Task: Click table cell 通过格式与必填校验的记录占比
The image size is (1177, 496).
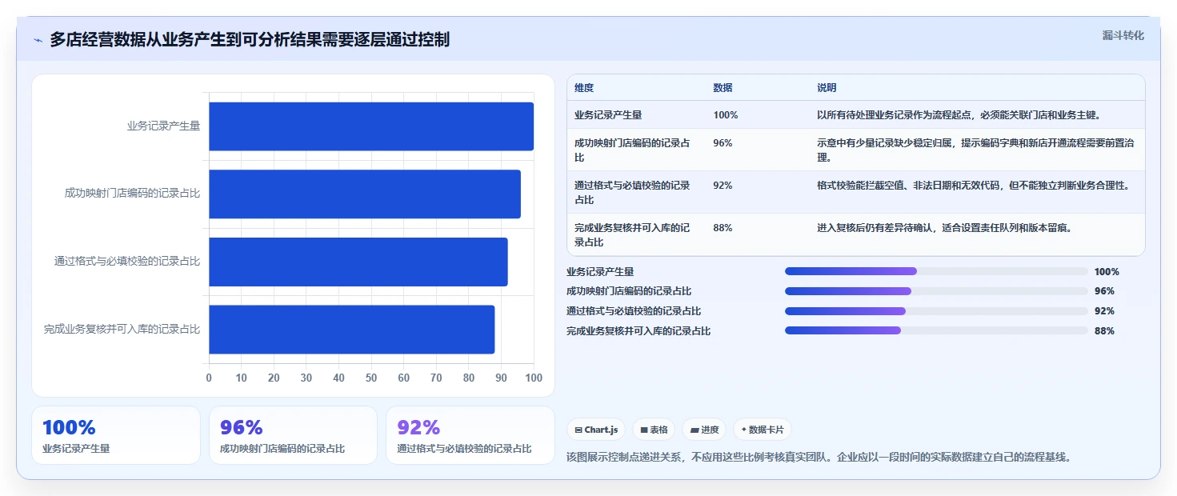Action: pos(632,192)
